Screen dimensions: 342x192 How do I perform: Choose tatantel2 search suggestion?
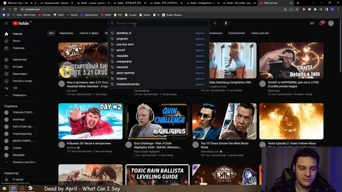point(122,67)
